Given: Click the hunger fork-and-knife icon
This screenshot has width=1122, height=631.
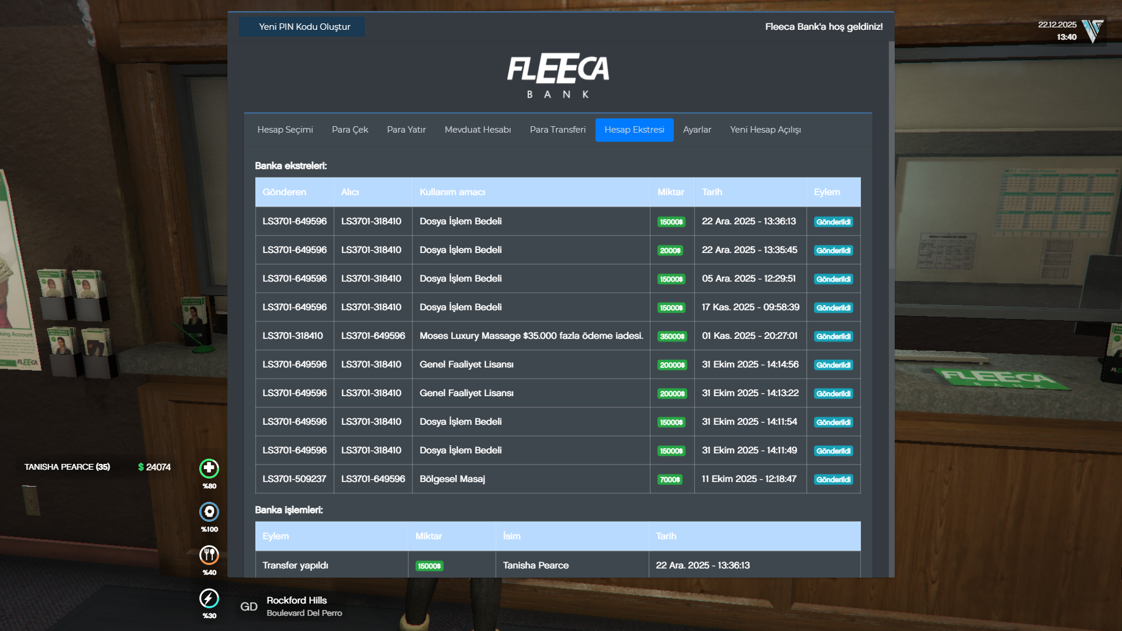Looking at the screenshot, I should (209, 554).
